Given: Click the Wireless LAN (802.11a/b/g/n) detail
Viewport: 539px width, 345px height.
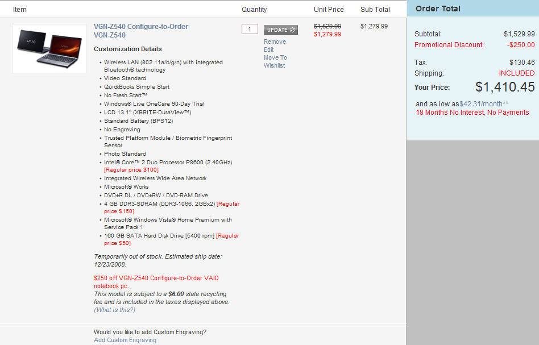Looking at the screenshot, I should pyautogui.click(x=163, y=66).
